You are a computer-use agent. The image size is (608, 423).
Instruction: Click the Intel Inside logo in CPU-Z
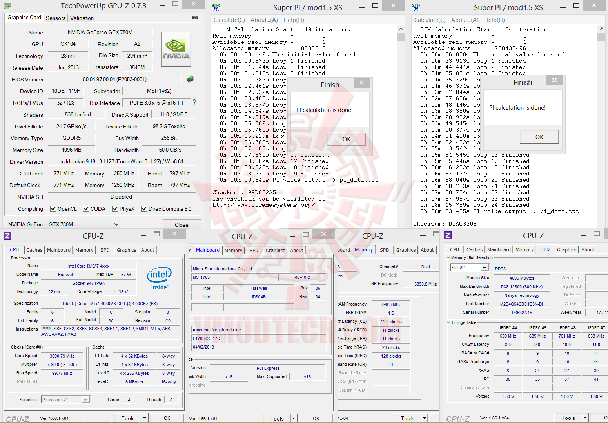159,278
